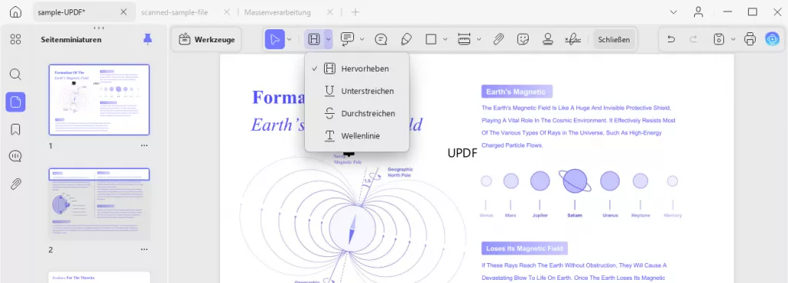Viewport: 788px width, 283px height.
Task: Open the bookmarks panel in sidebar
Action: 15,129
